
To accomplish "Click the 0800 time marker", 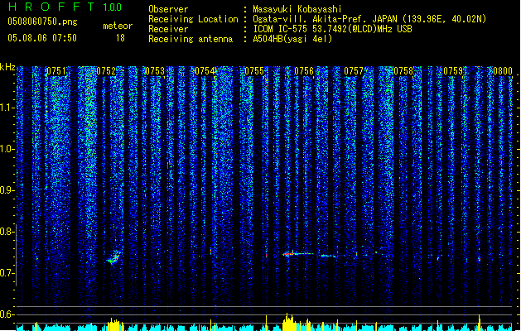I will pos(503,71).
